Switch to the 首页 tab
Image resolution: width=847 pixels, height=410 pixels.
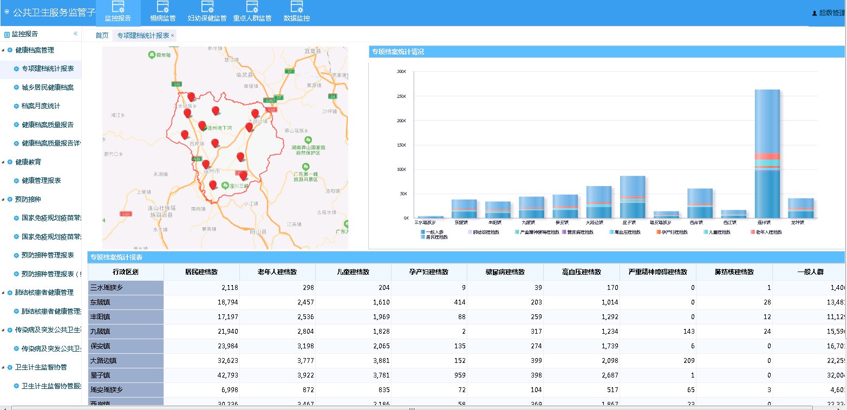[102, 36]
